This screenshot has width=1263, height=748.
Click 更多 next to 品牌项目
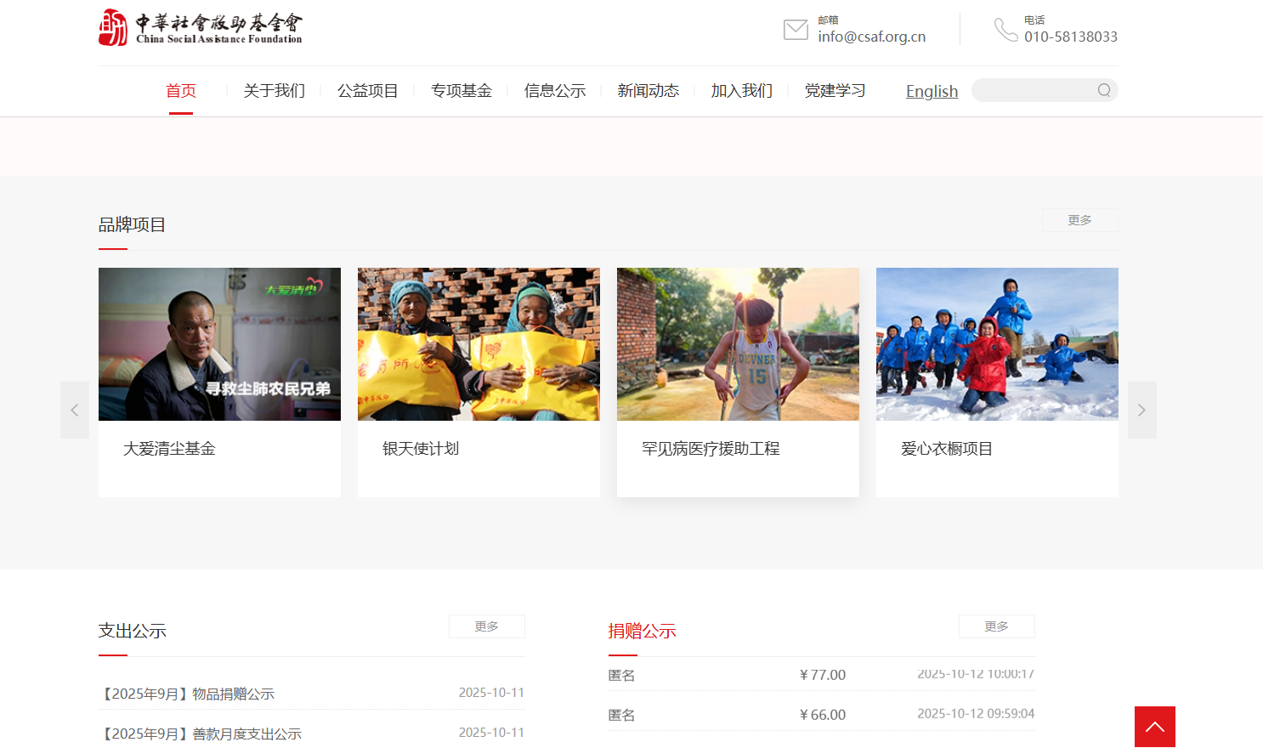click(x=1079, y=220)
